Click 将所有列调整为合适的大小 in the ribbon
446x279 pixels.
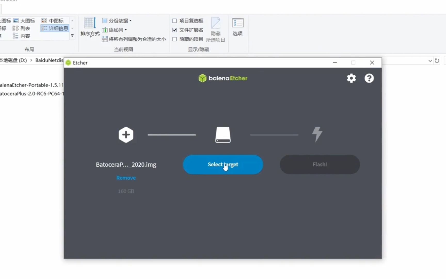(134, 39)
